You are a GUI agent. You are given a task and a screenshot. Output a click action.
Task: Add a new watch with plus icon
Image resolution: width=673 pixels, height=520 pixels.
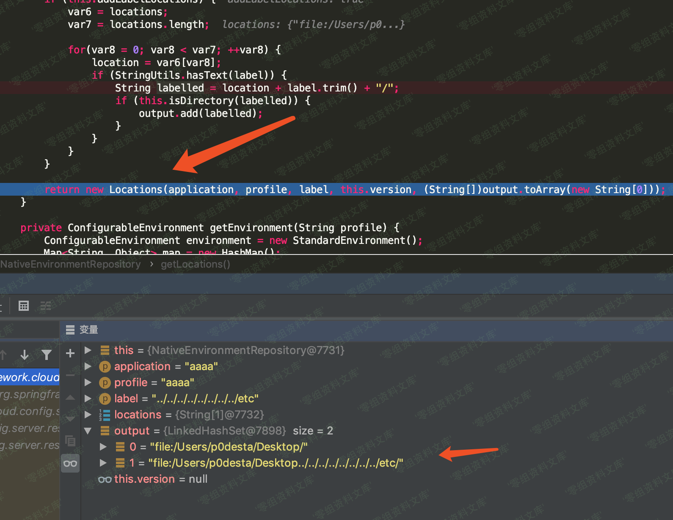[70, 353]
